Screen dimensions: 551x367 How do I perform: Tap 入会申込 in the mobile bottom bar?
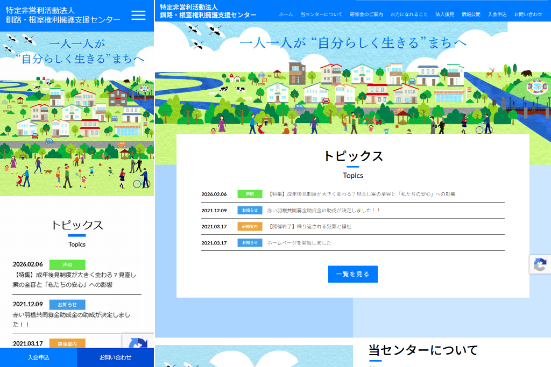[x=38, y=357]
